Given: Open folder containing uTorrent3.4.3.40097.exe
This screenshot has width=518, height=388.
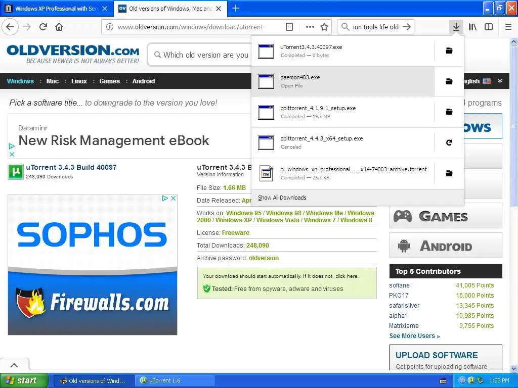Looking at the screenshot, I should point(449,51).
